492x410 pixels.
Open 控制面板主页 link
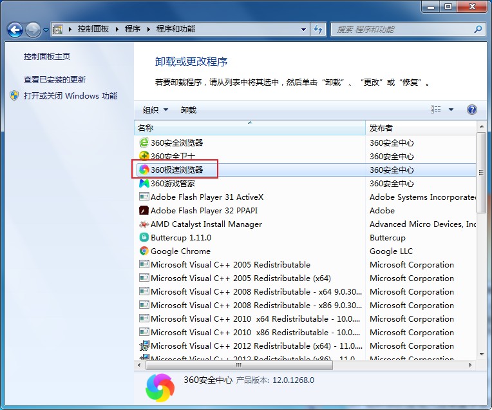[47, 56]
